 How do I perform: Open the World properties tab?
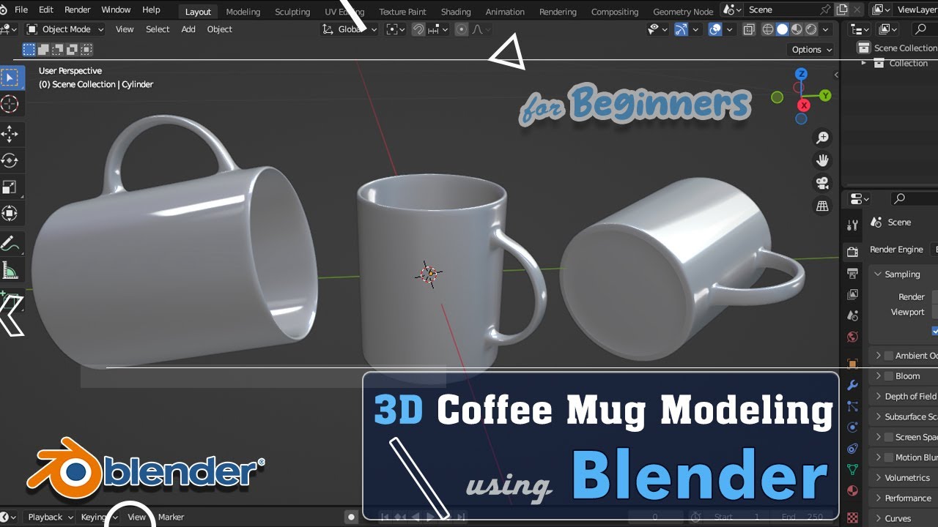pos(852,337)
